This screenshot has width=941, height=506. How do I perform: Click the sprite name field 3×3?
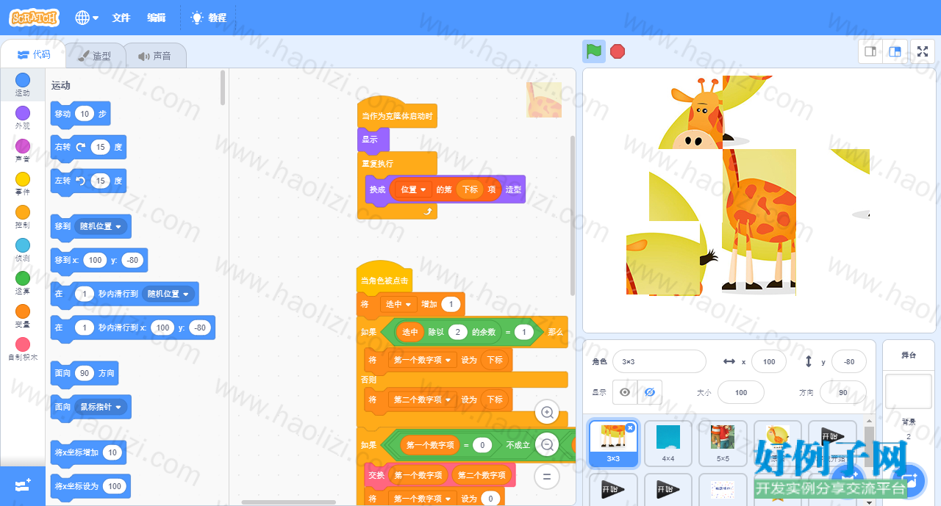pos(659,361)
